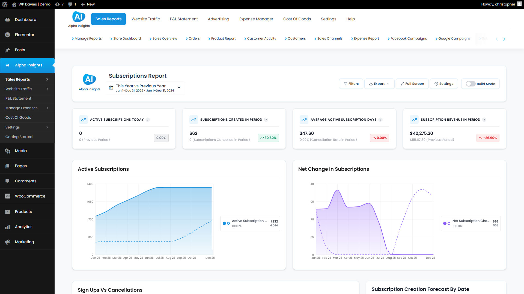Expand Manage Expenses submenu arrow
The image size is (524, 294).
click(47, 108)
